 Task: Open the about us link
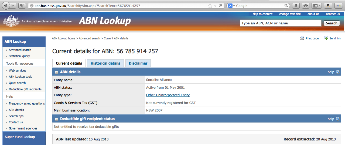[313, 14]
